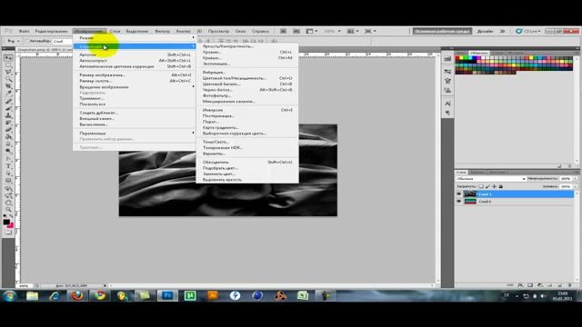Image resolution: width=582 pixels, height=327 pixels.
Task: Open the Auto-Select target dropdown
Action: [63, 41]
